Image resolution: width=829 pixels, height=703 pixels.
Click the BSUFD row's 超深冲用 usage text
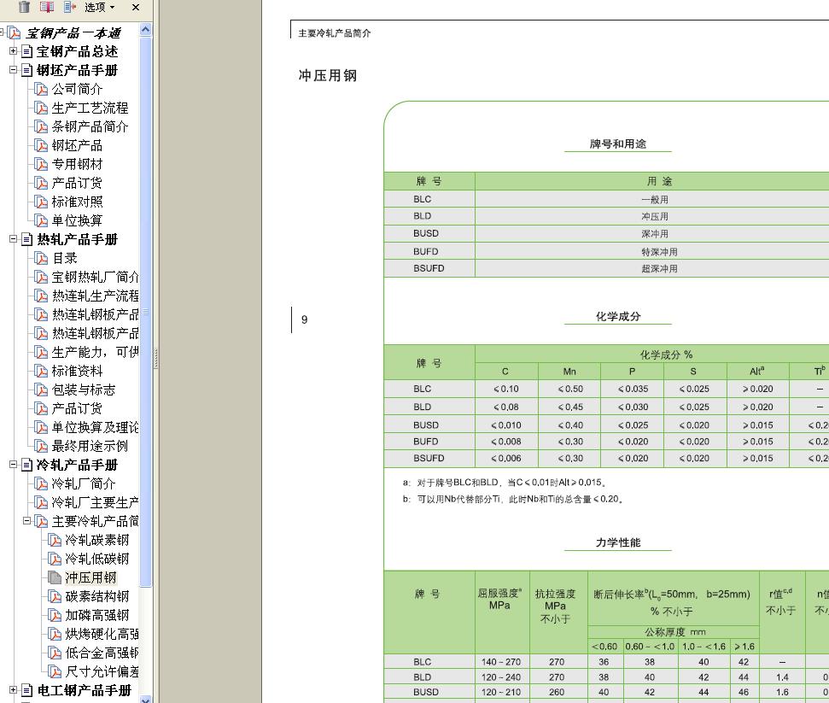pos(659,269)
